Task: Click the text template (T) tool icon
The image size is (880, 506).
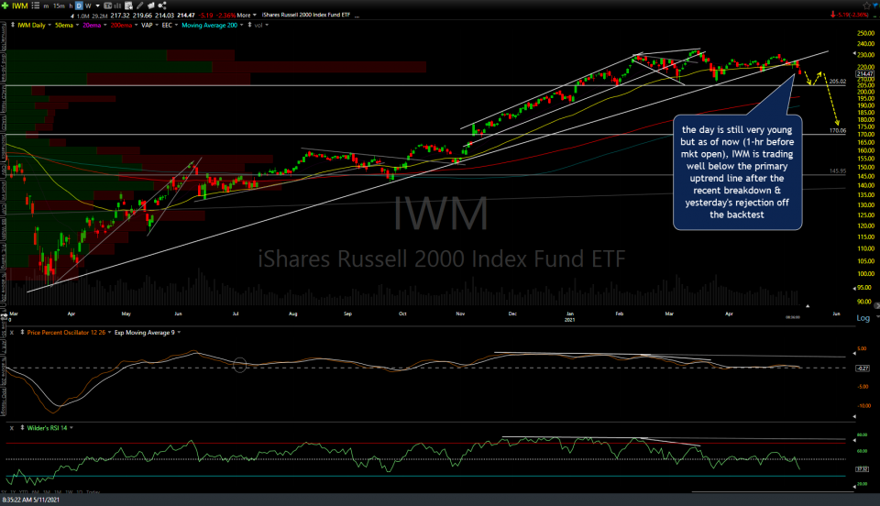Action: (108, 5)
